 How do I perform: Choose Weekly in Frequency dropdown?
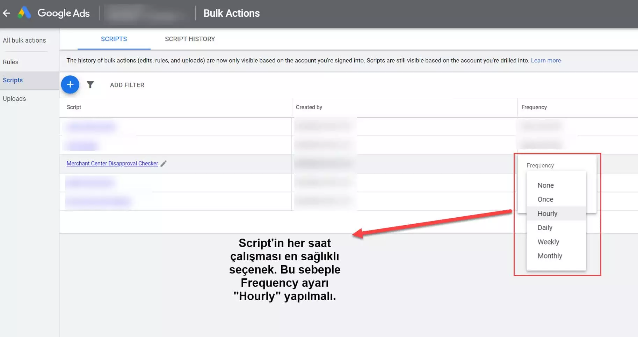pos(556,242)
